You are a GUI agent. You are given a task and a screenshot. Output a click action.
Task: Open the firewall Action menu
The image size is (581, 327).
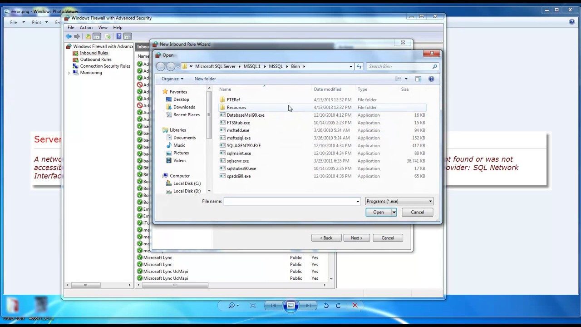coord(86,28)
